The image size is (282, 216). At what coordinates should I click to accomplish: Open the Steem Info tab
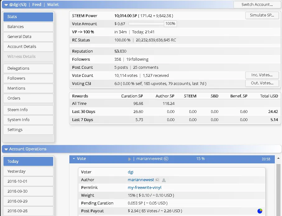tap(28, 110)
